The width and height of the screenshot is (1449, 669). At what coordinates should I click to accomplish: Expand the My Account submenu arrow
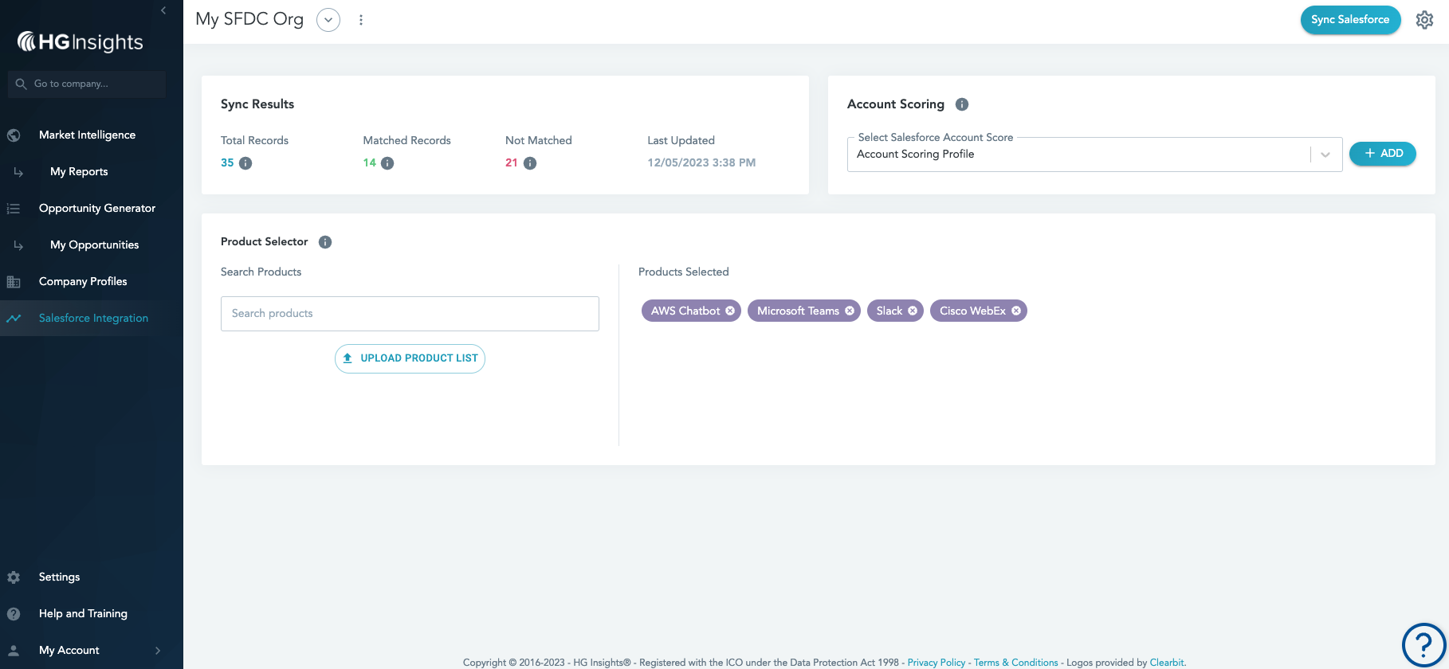[x=158, y=651]
